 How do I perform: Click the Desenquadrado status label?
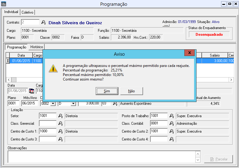[209, 35]
